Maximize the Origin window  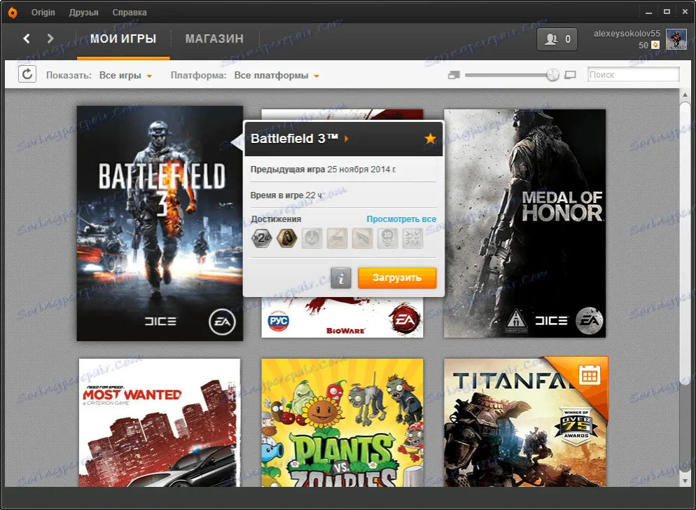667,12
